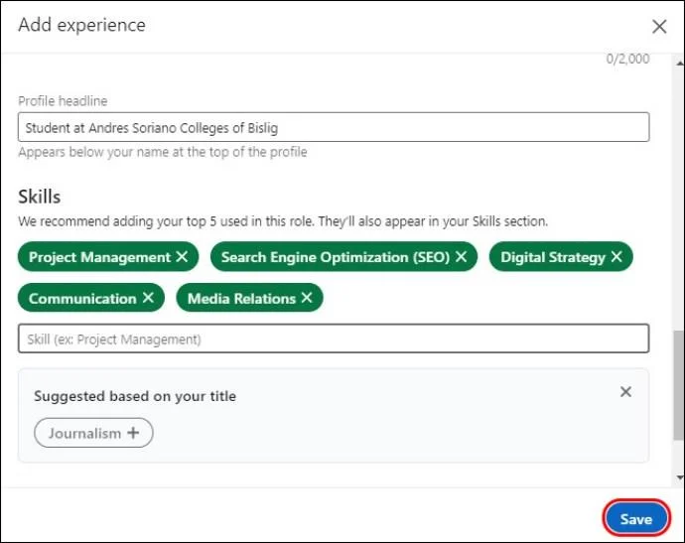Screen dimensions: 685x543
Task: Click the Journalism suggestion pill label
Action: click(x=84, y=434)
